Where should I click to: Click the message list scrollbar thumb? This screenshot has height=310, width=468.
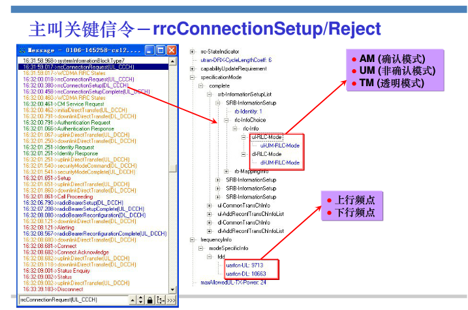[172, 168]
